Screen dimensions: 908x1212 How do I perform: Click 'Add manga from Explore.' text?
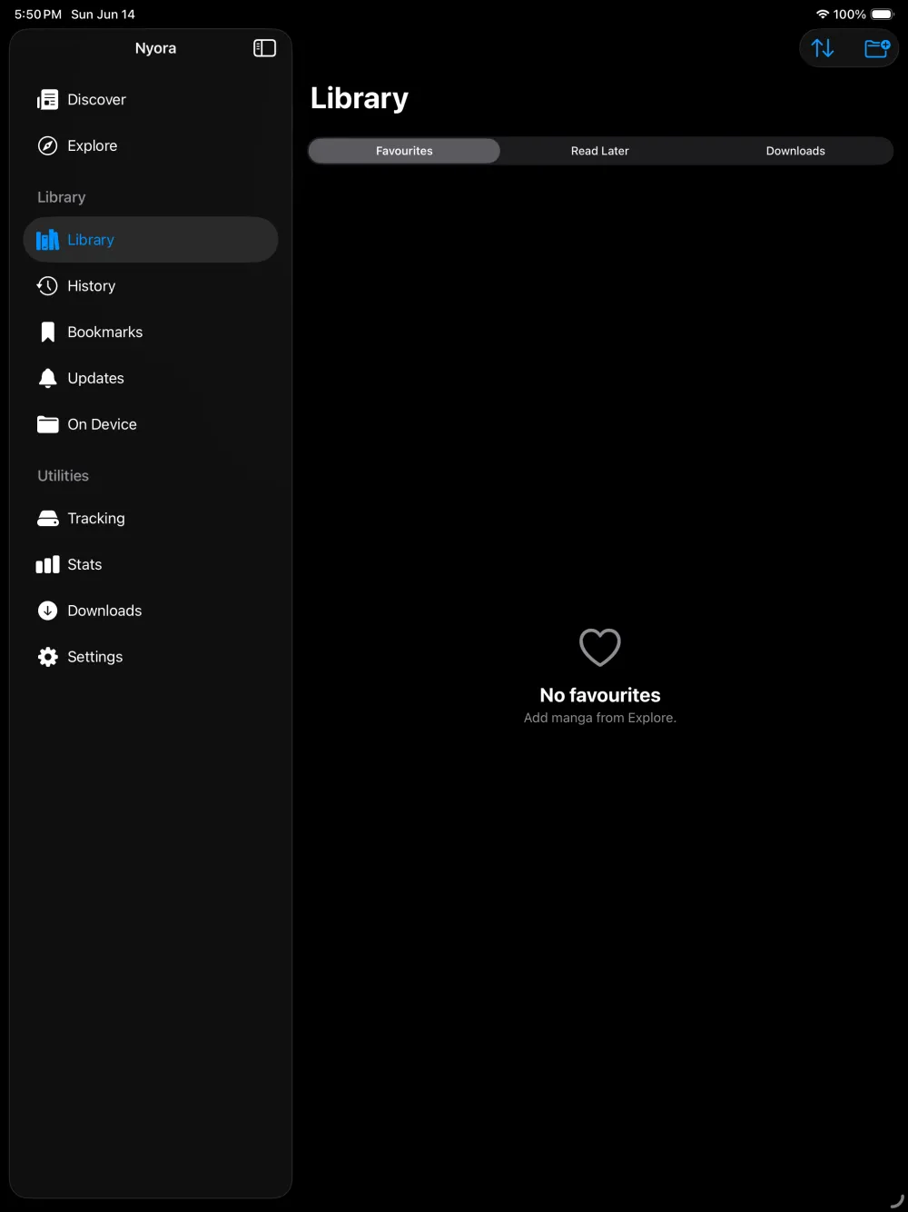pyautogui.click(x=600, y=718)
